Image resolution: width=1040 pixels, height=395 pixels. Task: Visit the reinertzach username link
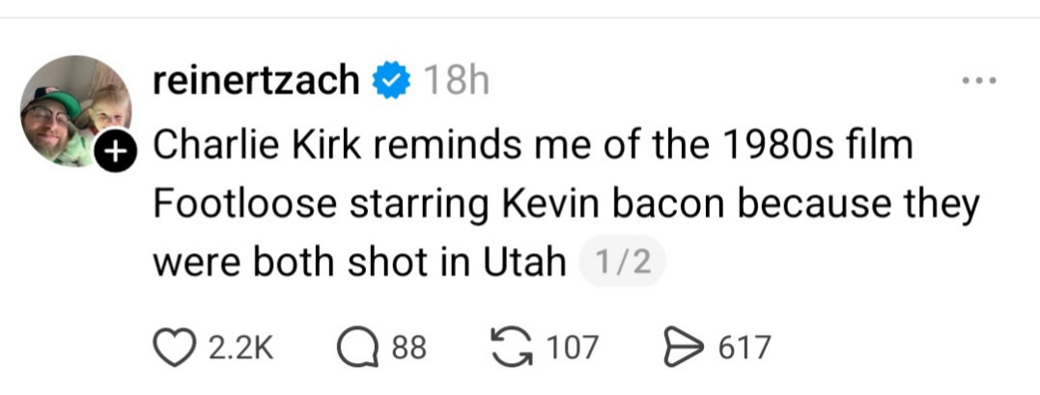tap(257, 81)
